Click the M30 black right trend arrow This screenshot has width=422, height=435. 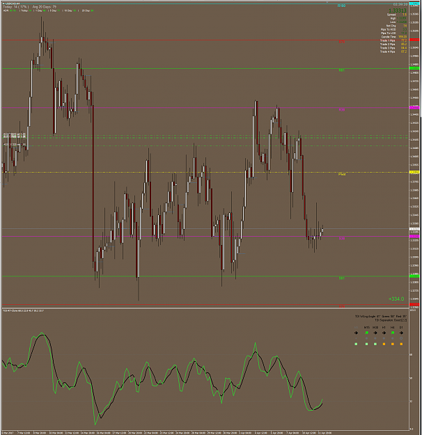pyautogui.click(x=375, y=333)
